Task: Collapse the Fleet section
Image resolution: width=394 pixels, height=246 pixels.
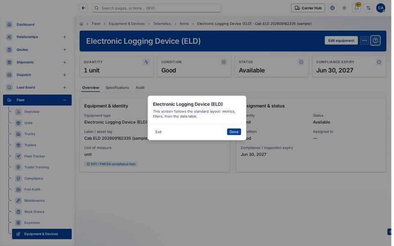Action: [x=64, y=100]
